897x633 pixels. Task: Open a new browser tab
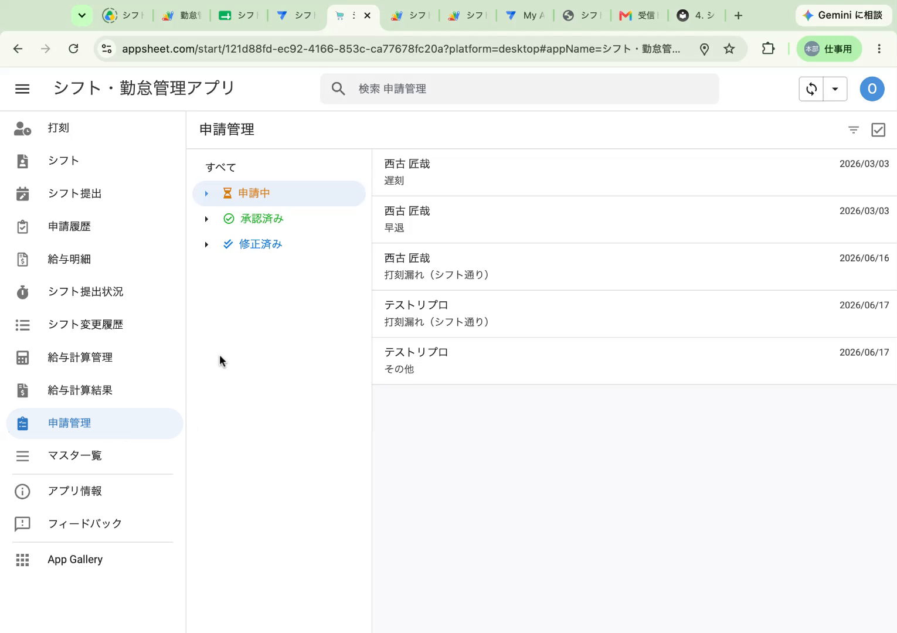pyautogui.click(x=738, y=16)
